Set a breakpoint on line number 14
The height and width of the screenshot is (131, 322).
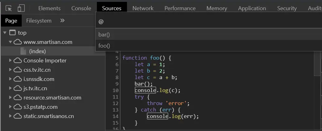116,116
